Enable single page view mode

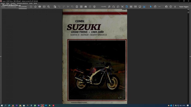point(127,7)
